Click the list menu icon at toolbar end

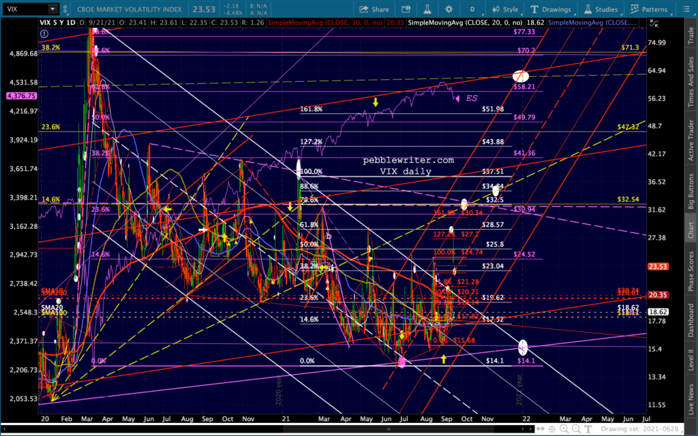pos(686,10)
